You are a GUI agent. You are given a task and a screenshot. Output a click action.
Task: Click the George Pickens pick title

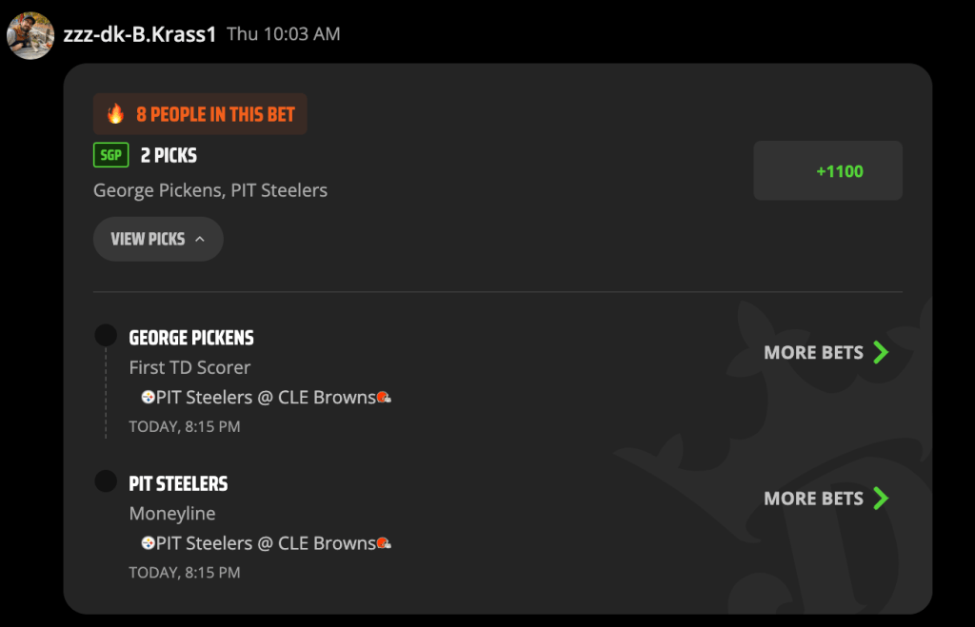(191, 338)
